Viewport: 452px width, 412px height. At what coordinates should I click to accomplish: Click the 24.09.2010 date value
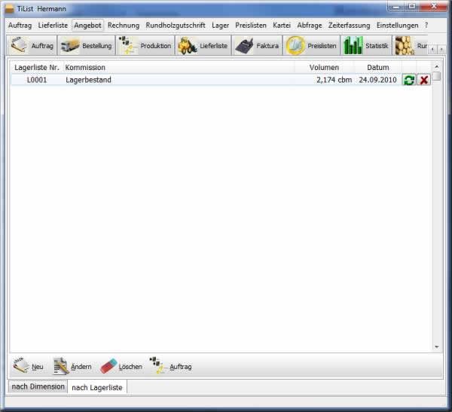click(377, 80)
